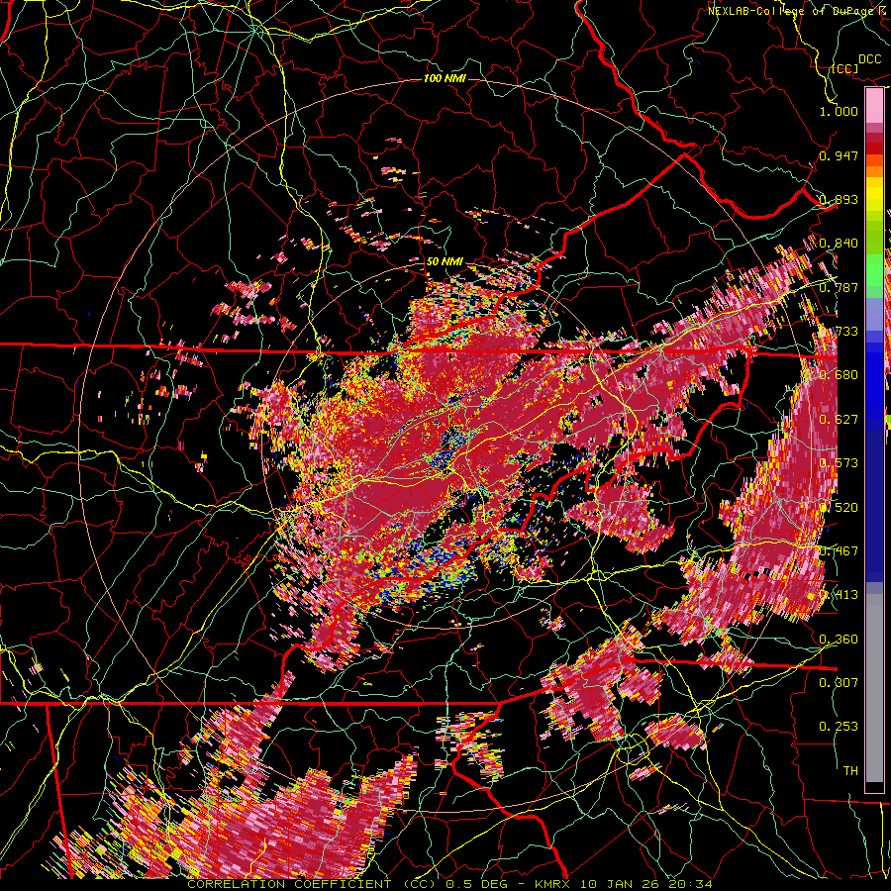Select the 0.413 legend value
The height and width of the screenshot is (891, 891).
[839, 595]
